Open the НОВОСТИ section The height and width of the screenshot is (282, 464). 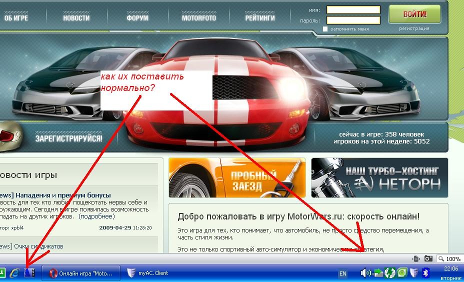pyautogui.click(x=76, y=18)
